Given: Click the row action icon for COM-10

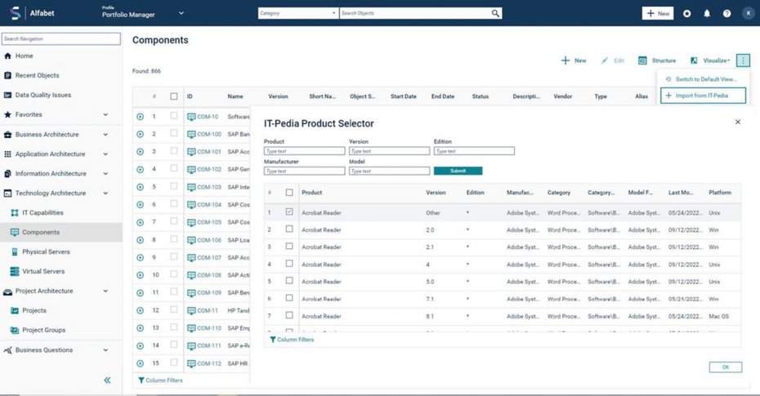Looking at the screenshot, I should tap(140, 117).
